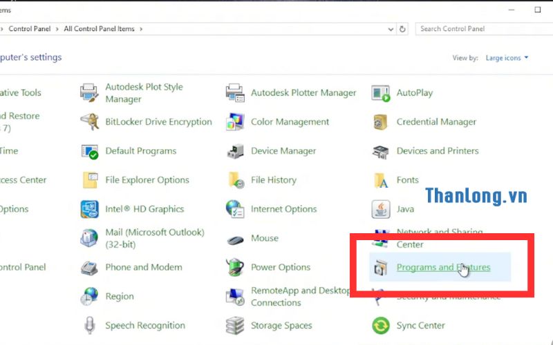Open the Color Management icon
The image size is (553, 345).
pos(235,122)
